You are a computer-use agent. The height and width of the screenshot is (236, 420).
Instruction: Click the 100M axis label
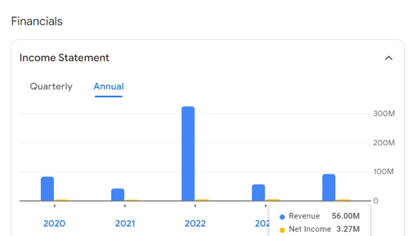tap(383, 172)
